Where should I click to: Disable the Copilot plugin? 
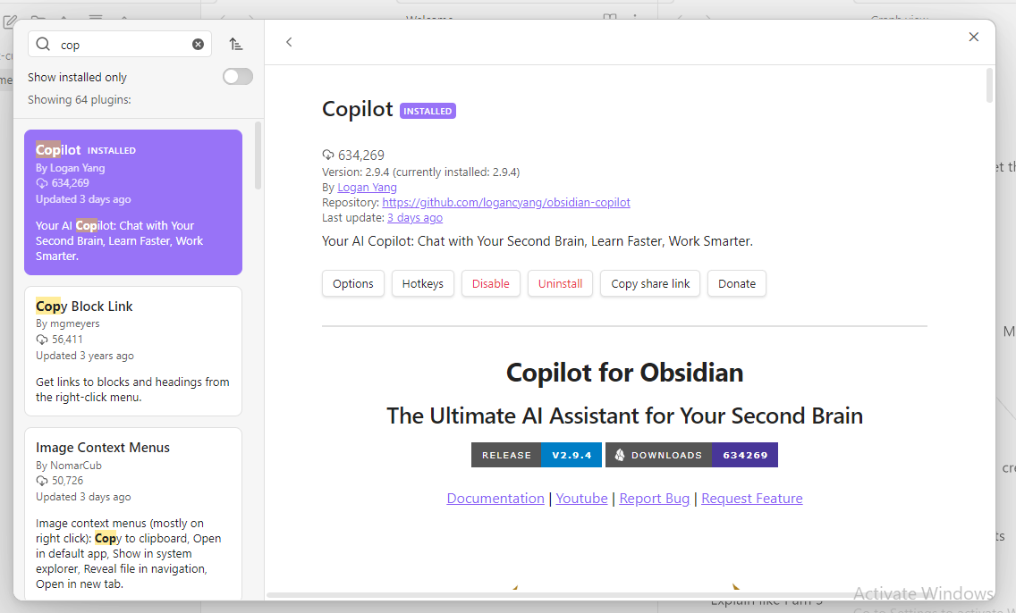tap(490, 283)
